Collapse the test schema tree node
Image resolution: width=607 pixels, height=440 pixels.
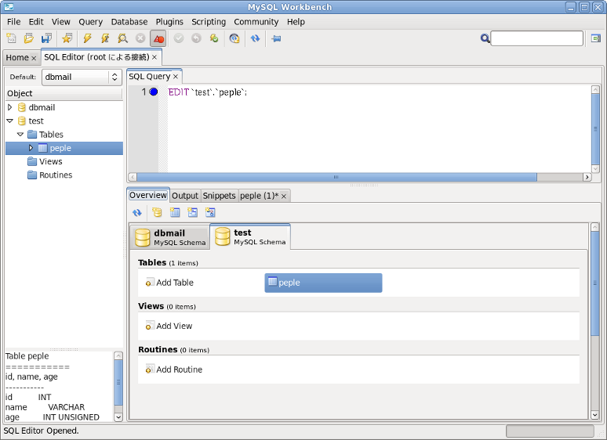(x=10, y=121)
